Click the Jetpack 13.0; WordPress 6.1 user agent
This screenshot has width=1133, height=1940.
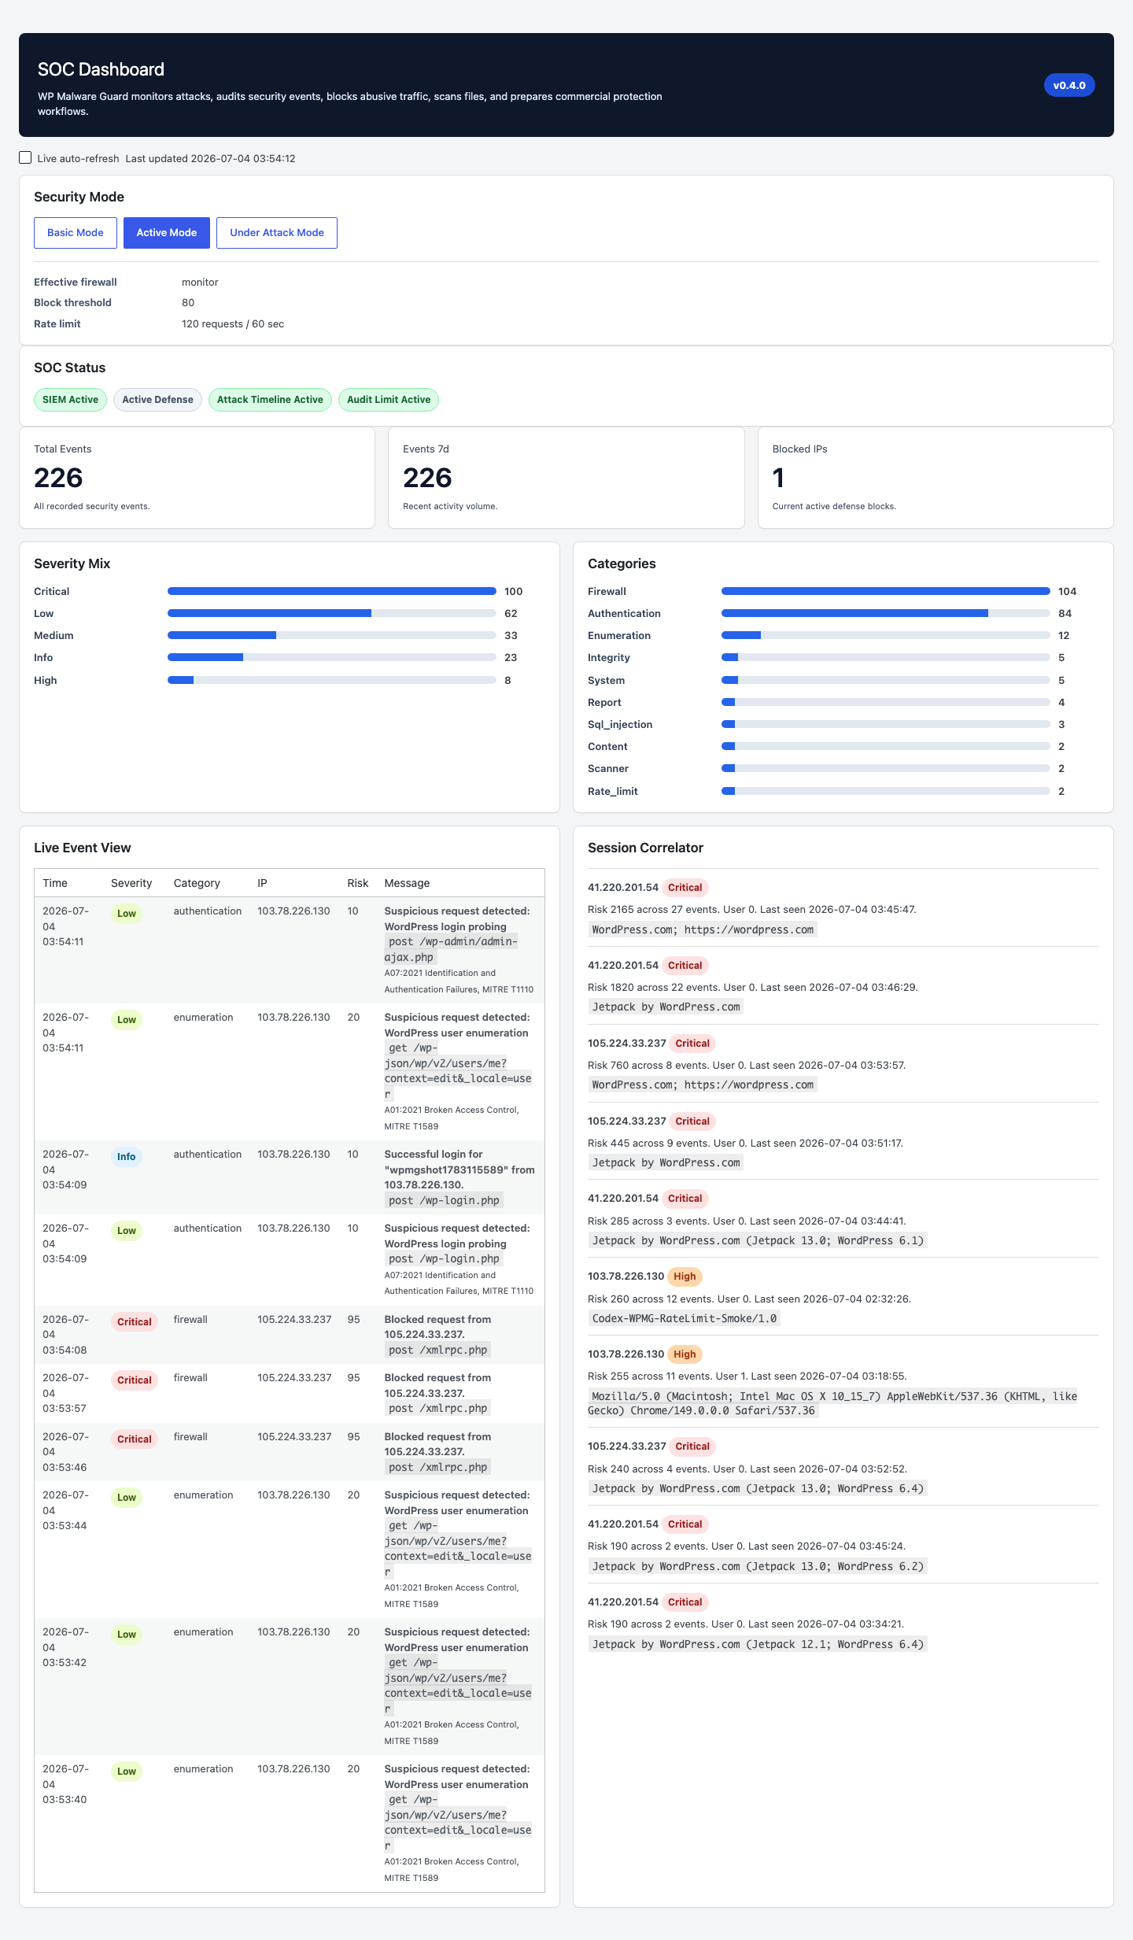coord(758,1240)
